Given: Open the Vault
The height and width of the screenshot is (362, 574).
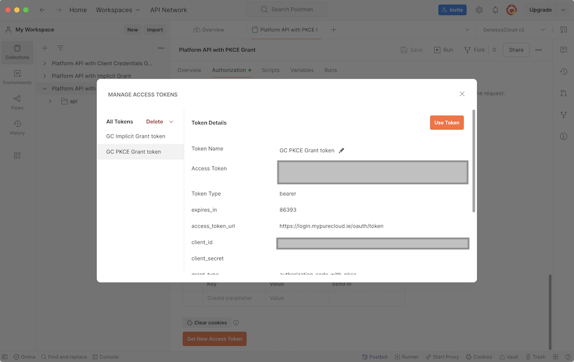Looking at the screenshot, I should (x=509, y=357).
